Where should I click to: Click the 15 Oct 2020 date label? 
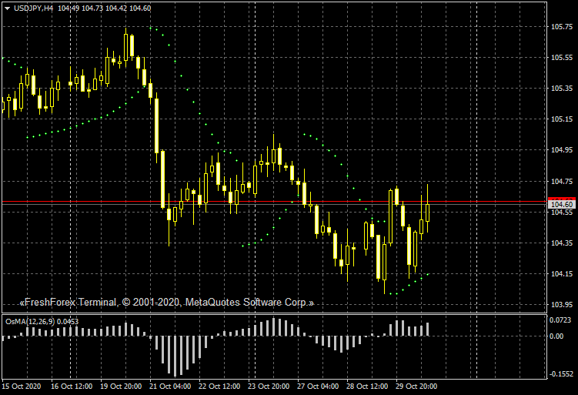click(x=22, y=387)
